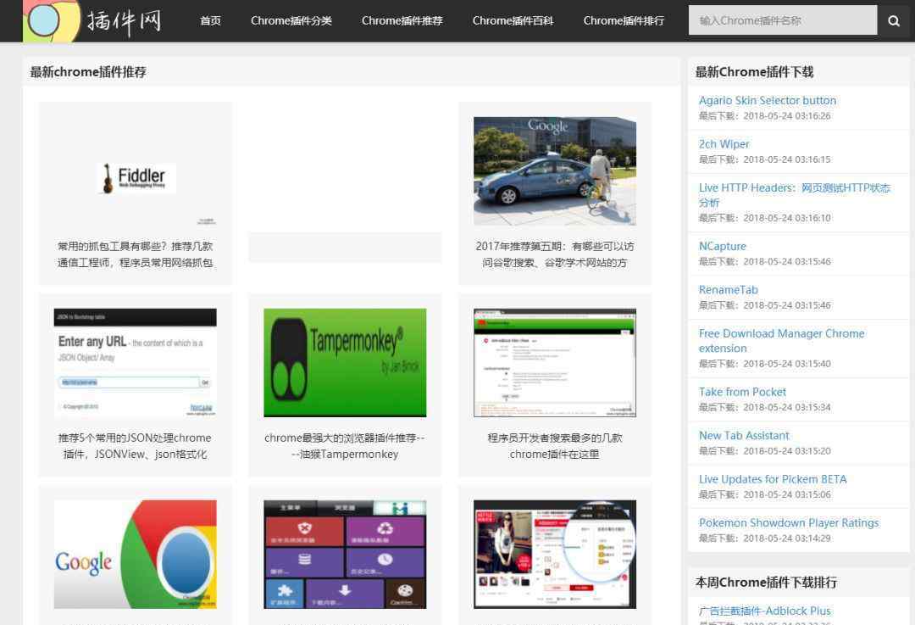915x625 pixels.
Task: Open 广告拦截插件-Adblock Plus link
Action: 765,611
